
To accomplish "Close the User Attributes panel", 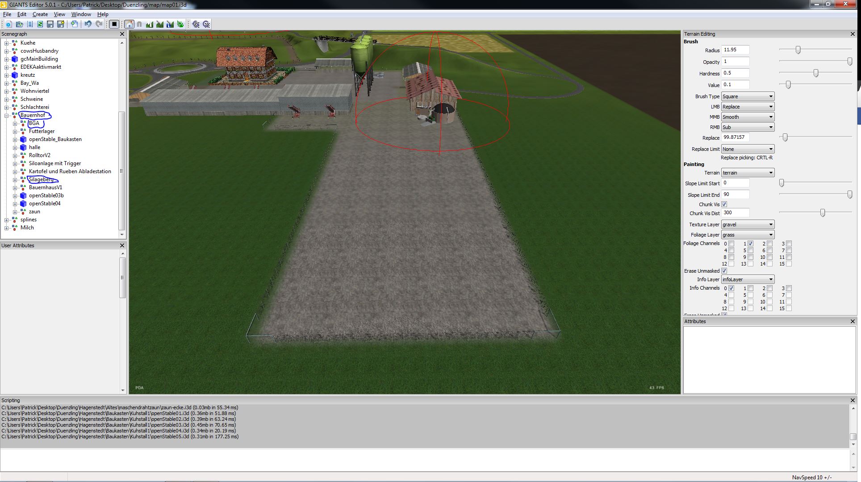I will (122, 245).
